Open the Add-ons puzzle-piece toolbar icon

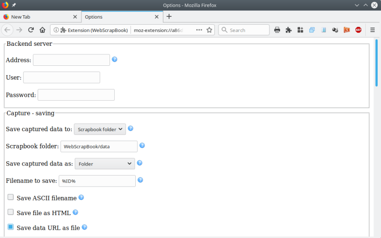(x=289, y=30)
